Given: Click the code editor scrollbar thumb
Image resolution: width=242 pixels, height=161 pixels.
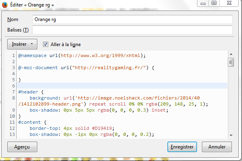Looking at the screenshot, I should point(231,62).
